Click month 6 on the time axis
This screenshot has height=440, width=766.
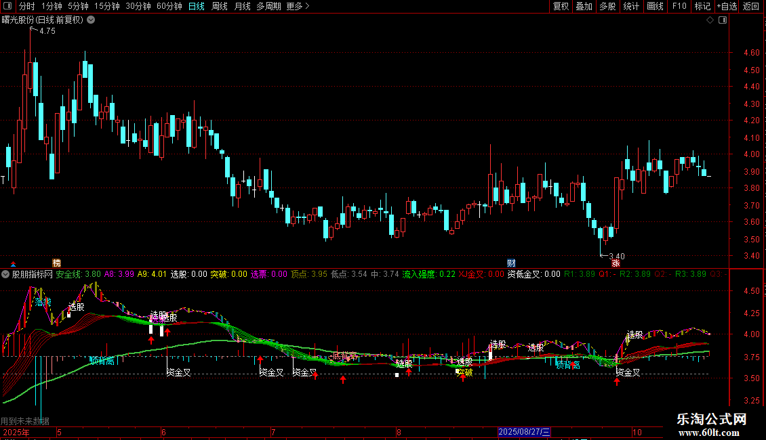[x=163, y=432]
